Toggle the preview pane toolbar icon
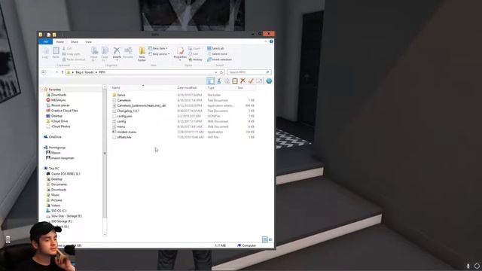 coord(211,81)
